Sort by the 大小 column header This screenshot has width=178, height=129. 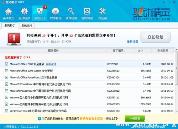140,51
